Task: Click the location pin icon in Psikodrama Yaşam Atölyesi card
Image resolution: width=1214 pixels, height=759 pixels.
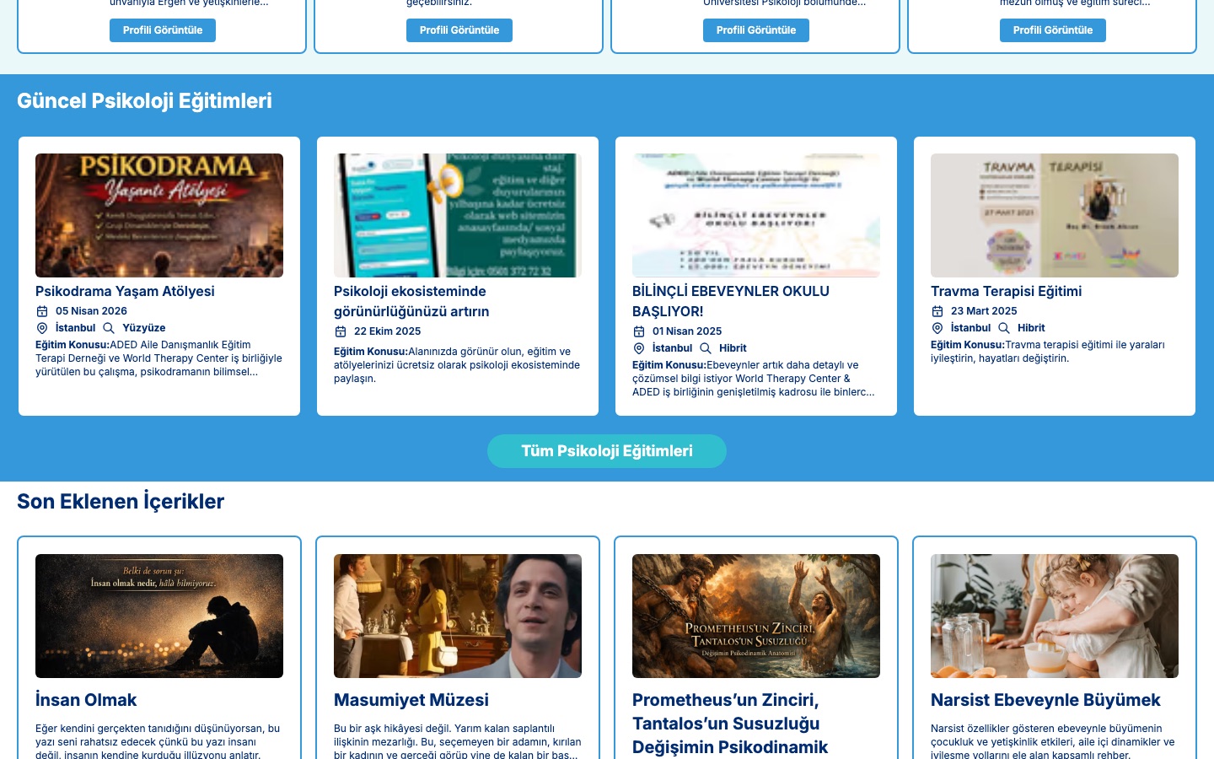Action: pos(42,328)
